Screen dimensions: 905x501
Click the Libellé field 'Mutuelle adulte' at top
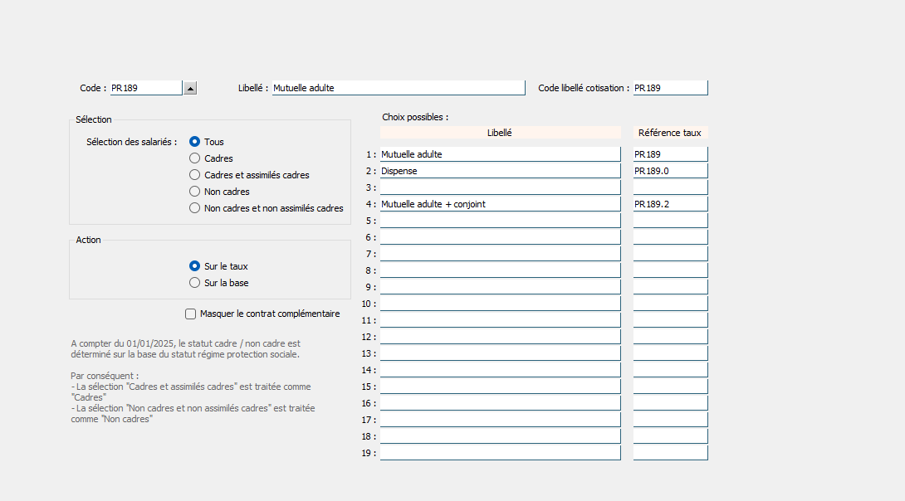click(x=399, y=88)
